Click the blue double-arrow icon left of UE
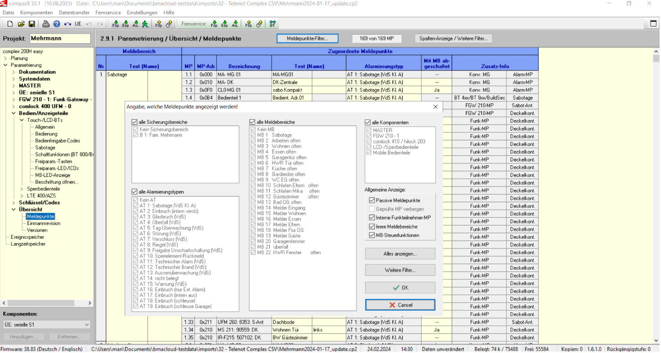The width and height of the screenshot is (661, 353). tap(67, 24)
